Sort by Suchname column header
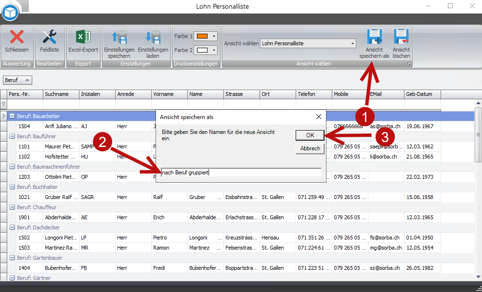Image resolution: width=482 pixels, height=292 pixels. click(61, 94)
